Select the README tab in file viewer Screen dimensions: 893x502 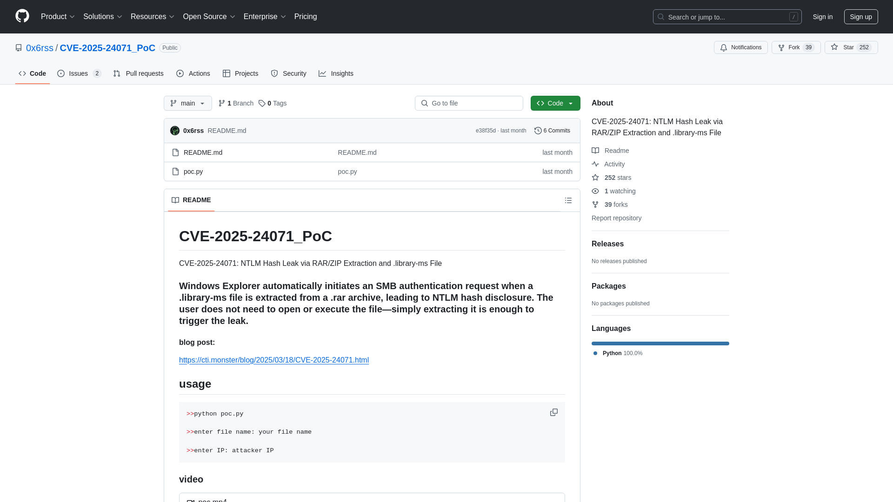tap(191, 200)
